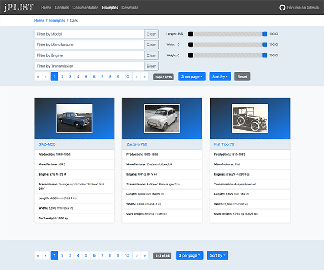
Task: Go to page 8 in bottom pagination
Action: [x=110, y=255]
